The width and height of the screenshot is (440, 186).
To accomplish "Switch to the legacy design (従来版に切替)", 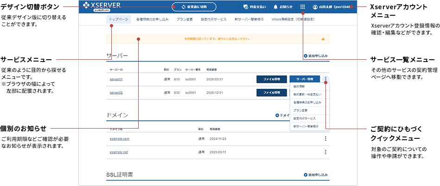I will click(194, 7).
